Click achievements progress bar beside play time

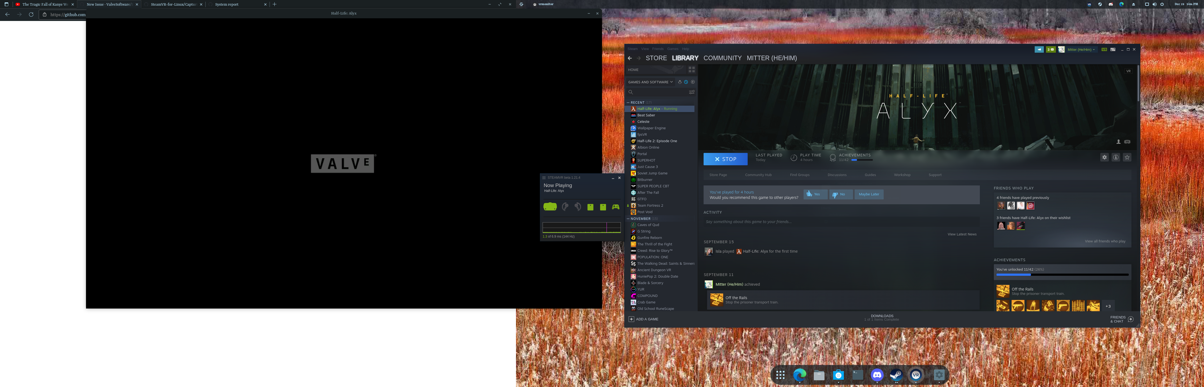862,160
